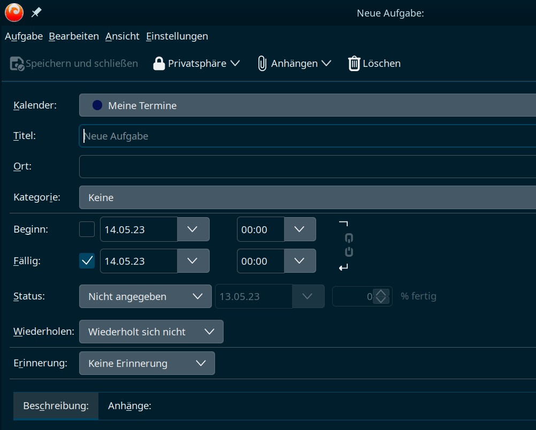
Task: Click the Wiederholen label
Action: click(44, 332)
